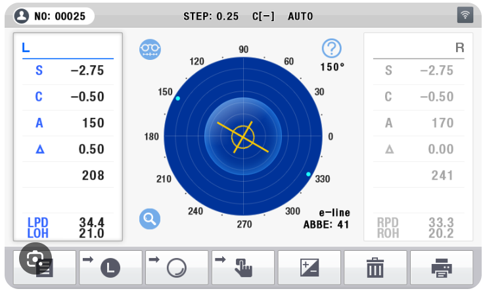Click the magnifier zoom icon
This screenshot has height=291, width=483.
coord(150,219)
